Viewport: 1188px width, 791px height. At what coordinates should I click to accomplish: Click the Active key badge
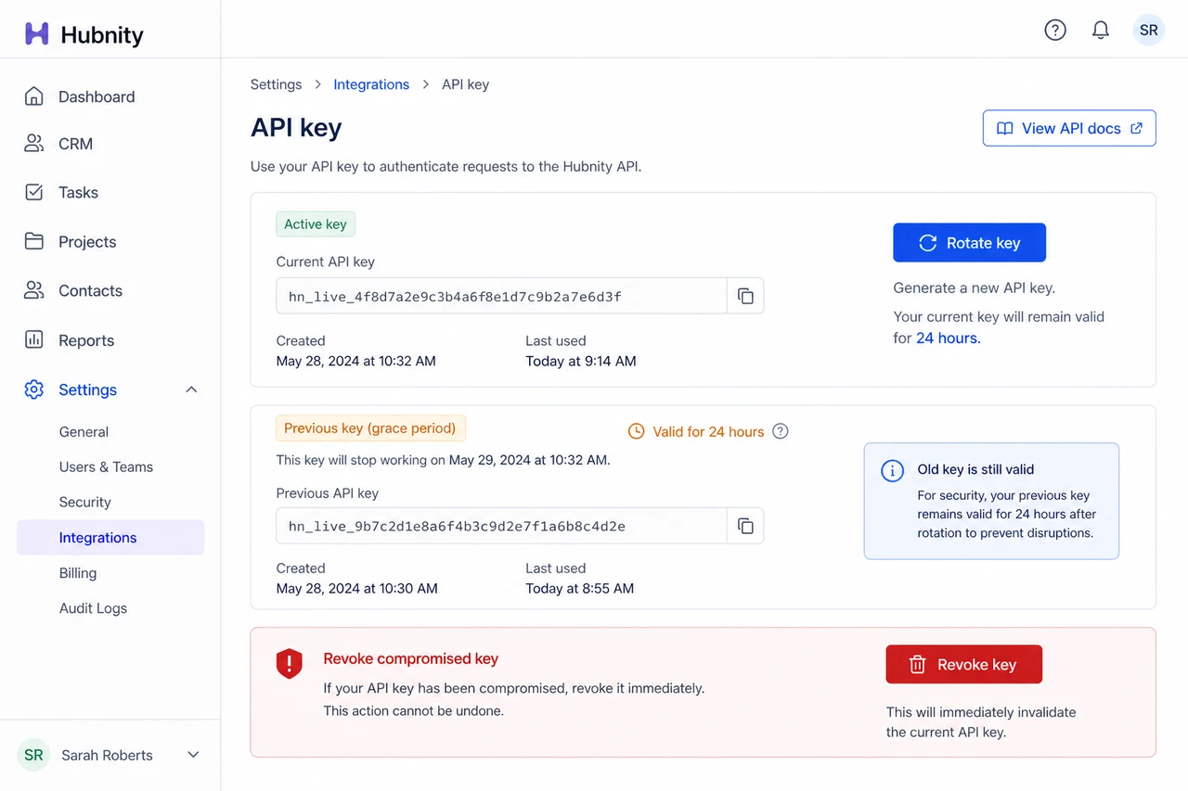316,224
